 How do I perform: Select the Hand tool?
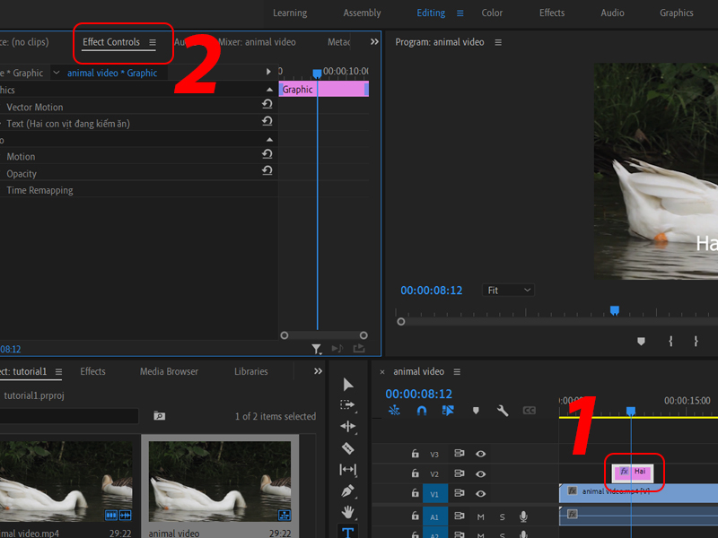pyautogui.click(x=348, y=512)
